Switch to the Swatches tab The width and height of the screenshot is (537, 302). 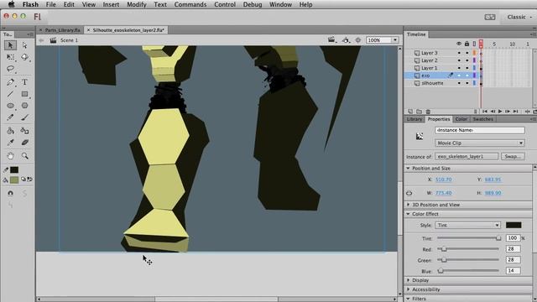(483, 119)
